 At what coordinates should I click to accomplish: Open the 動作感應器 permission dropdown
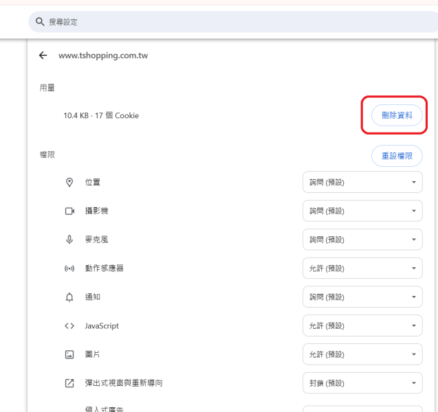[x=362, y=268]
